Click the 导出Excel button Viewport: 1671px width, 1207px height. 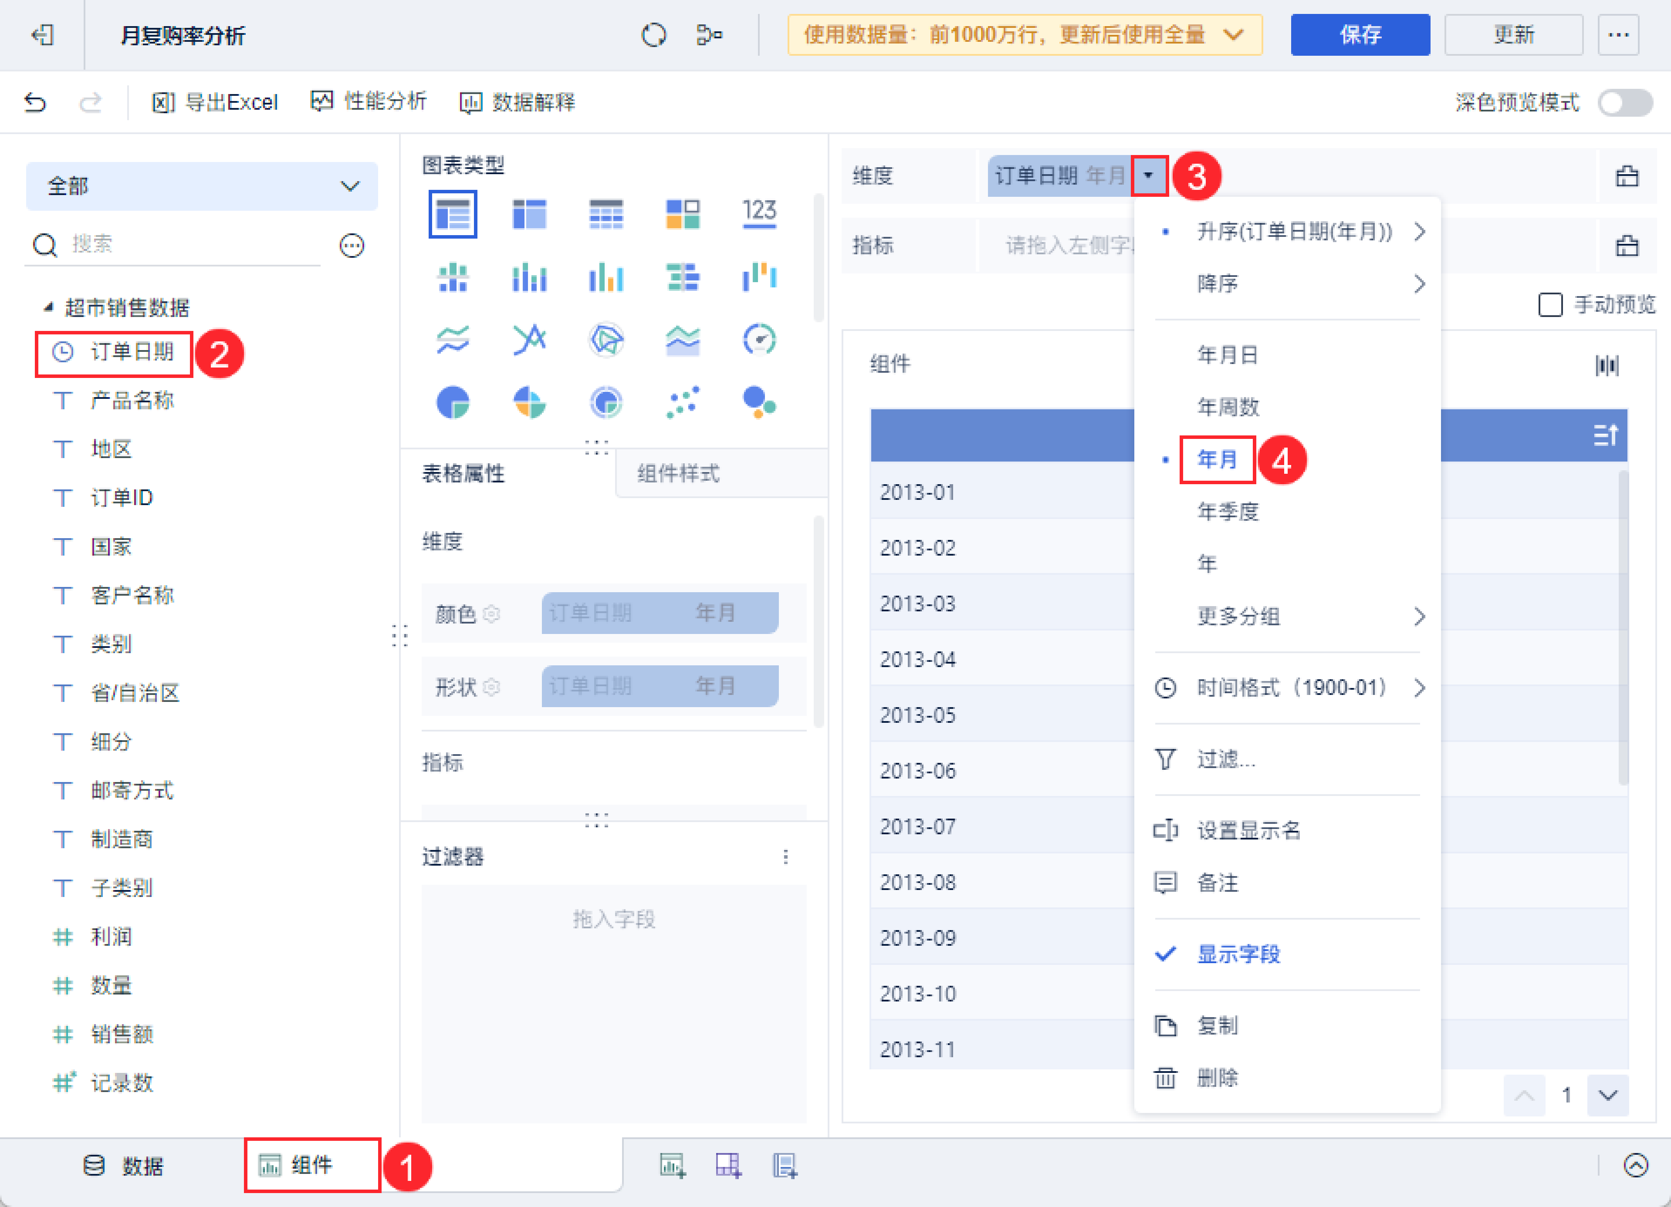214,102
